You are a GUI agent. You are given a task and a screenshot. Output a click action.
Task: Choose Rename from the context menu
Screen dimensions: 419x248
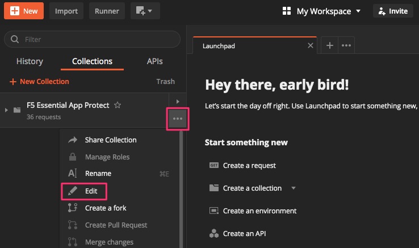(x=98, y=174)
